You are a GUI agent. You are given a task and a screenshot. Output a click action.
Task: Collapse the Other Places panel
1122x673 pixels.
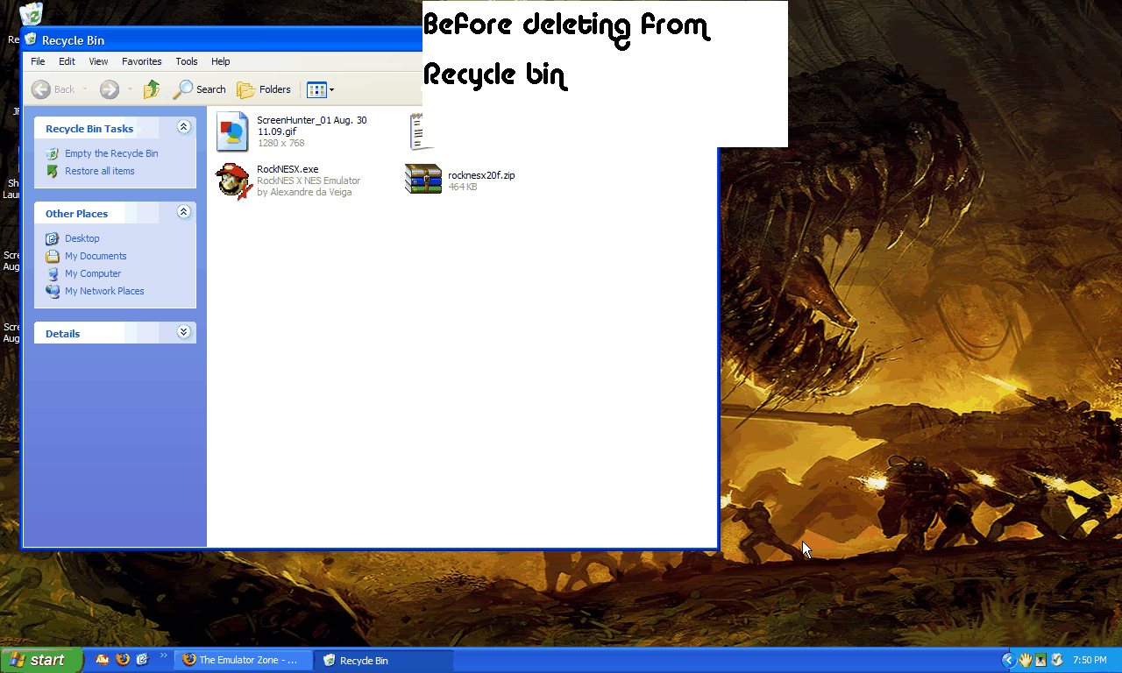[x=183, y=212]
